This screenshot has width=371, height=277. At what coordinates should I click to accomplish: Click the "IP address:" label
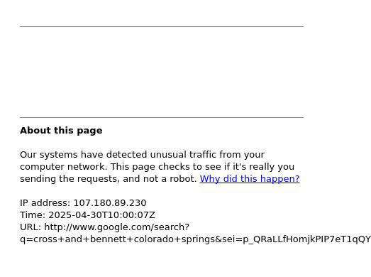coord(45,203)
